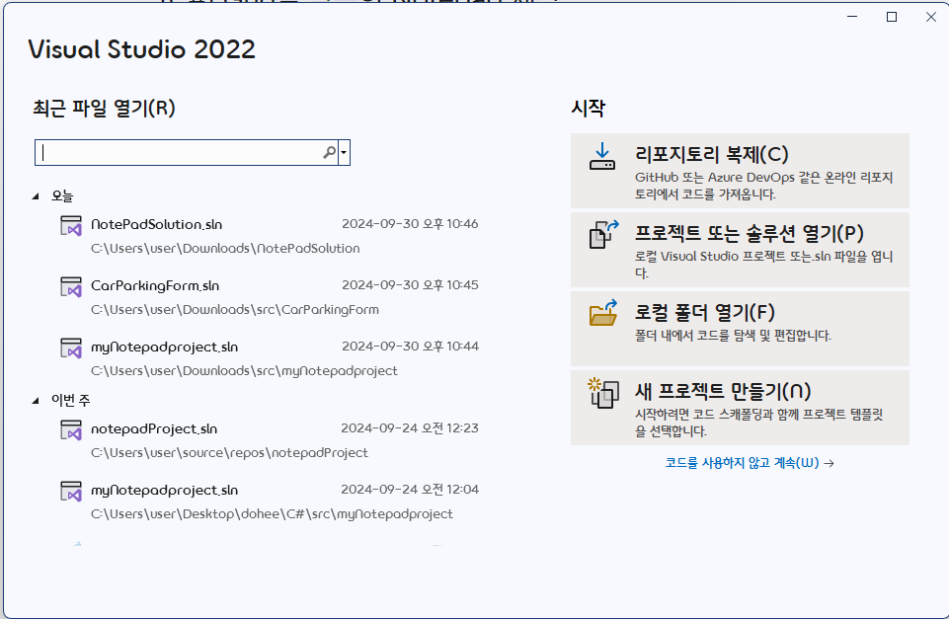The image size is (949, 619).
Task: Open the search box dropdown arrow
Action: 344,152
